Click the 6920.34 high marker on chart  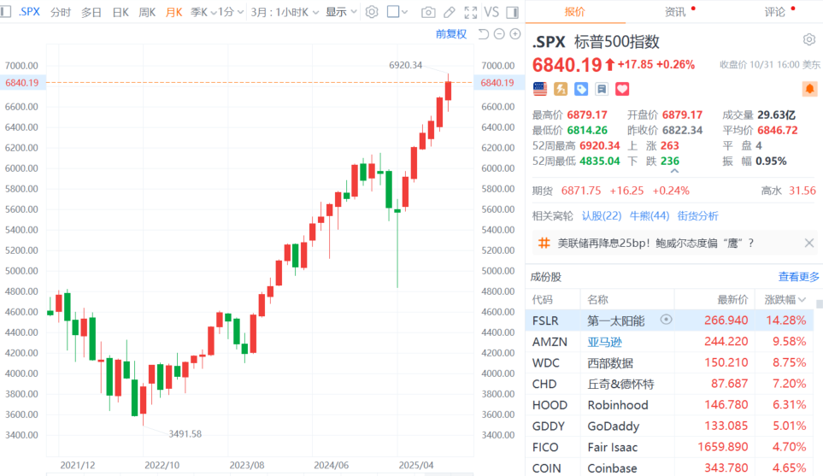[405, 65]
